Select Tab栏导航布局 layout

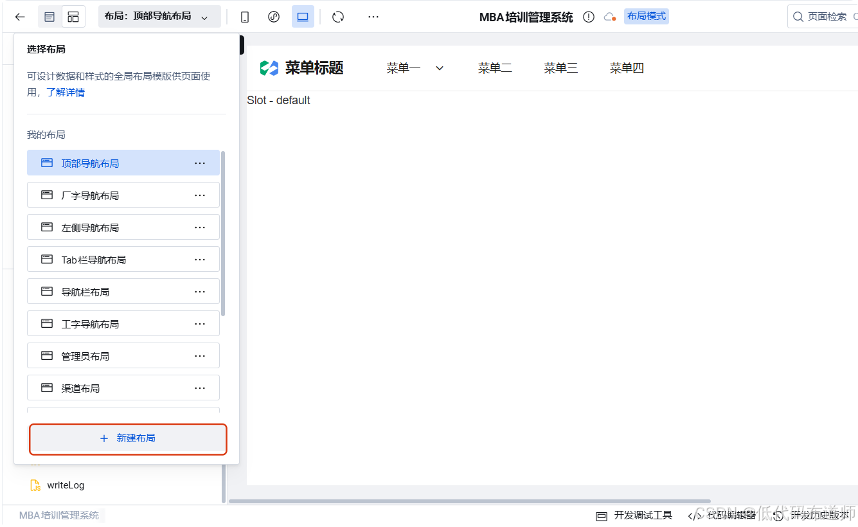pos(123,260)
